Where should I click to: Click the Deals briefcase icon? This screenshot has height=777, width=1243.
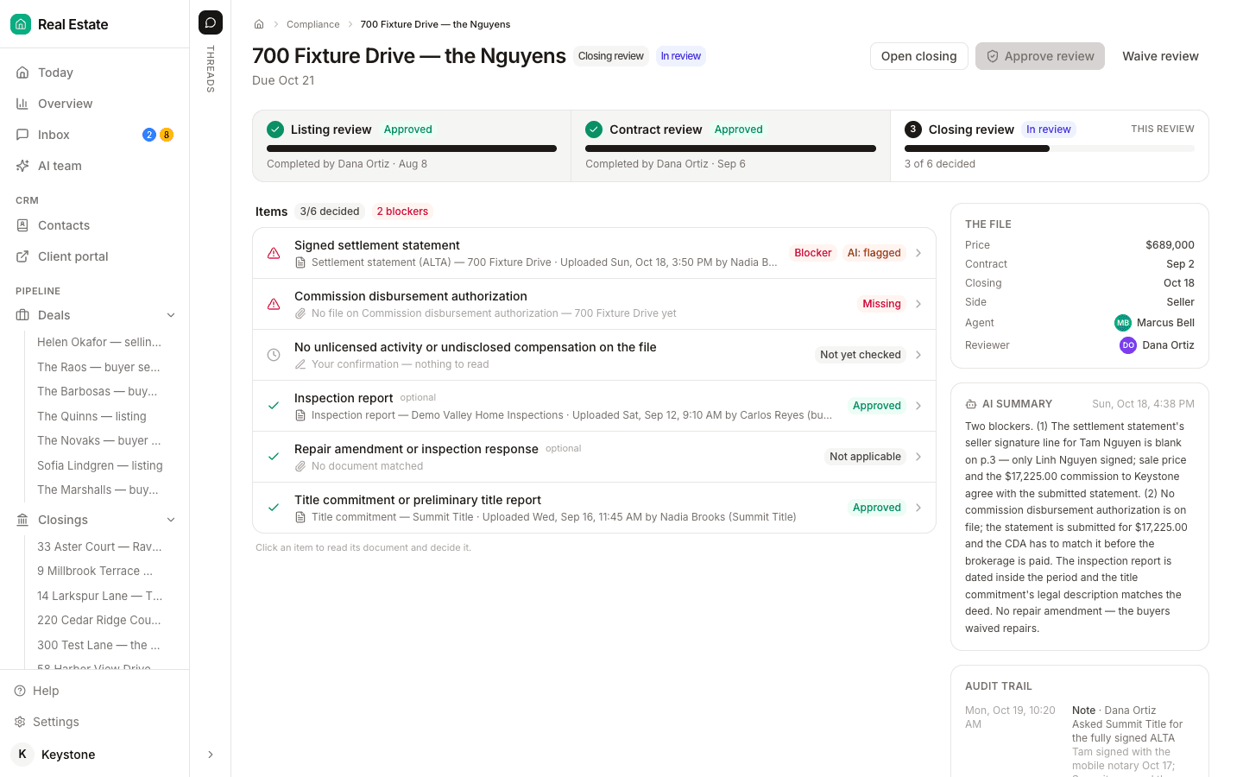[x=22, y=315]
